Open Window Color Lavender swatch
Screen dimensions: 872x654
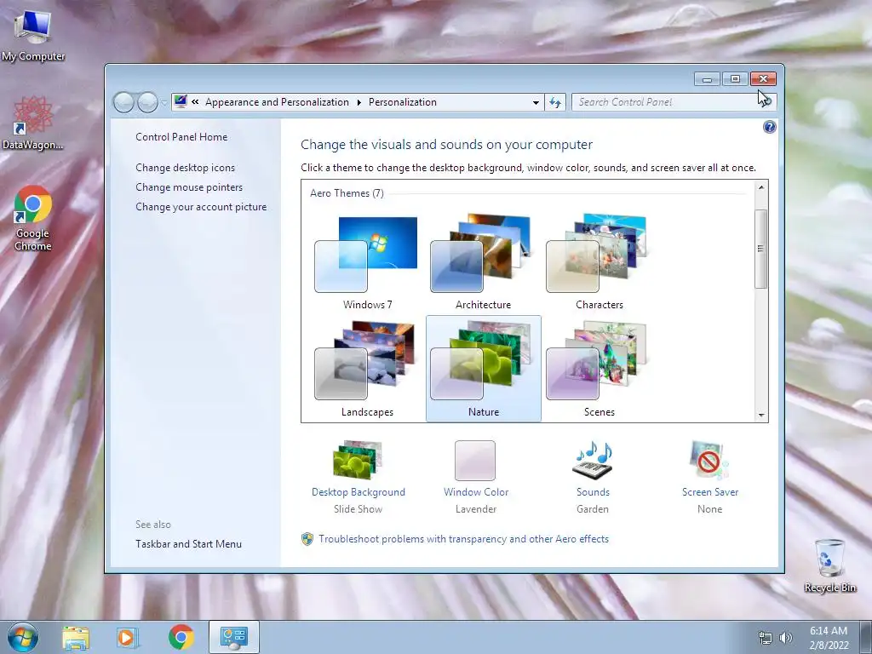(475, 461)
